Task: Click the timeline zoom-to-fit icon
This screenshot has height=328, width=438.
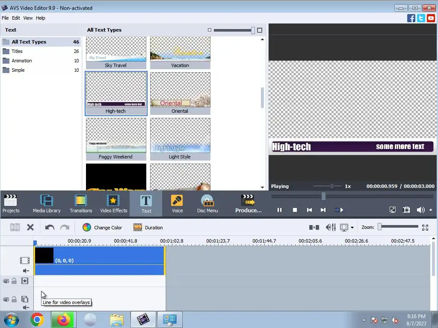Action: coord(425,228)
